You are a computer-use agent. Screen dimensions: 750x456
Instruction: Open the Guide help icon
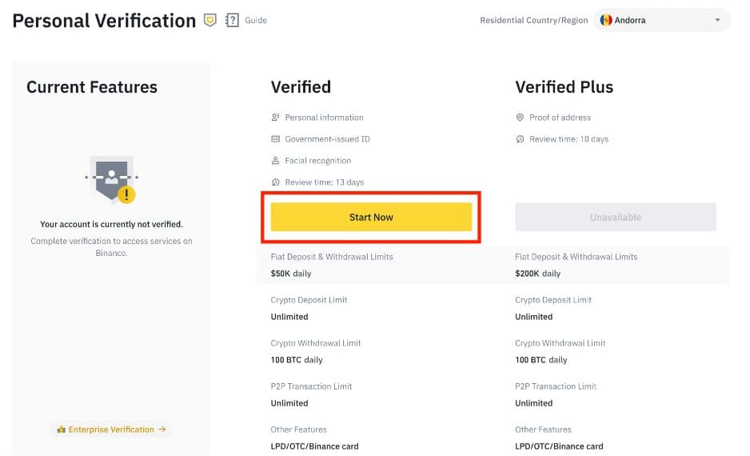pyautogui.click(x=233, y=20)
